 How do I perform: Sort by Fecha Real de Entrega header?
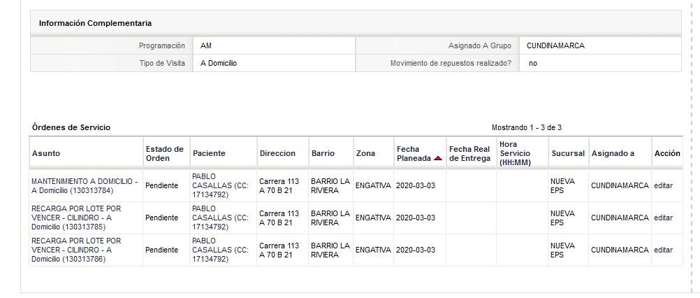click(x=469, y=153)
